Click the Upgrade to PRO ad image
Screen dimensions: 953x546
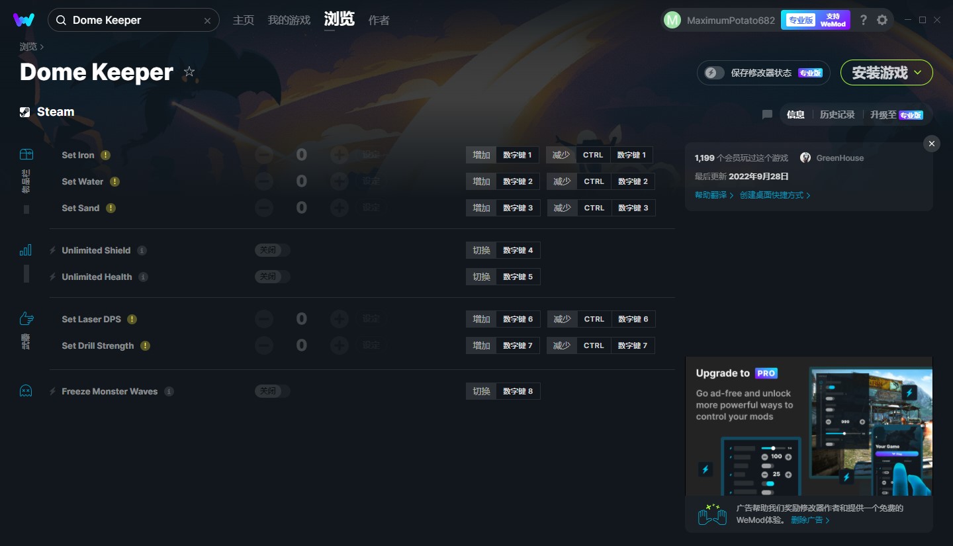[809, 426]
